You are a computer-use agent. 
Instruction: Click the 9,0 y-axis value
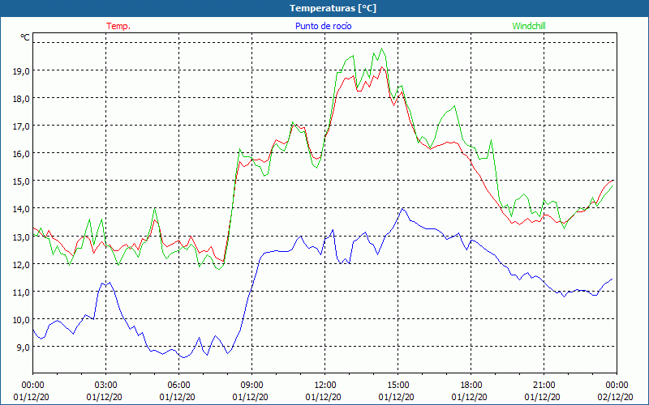point(24,347)
